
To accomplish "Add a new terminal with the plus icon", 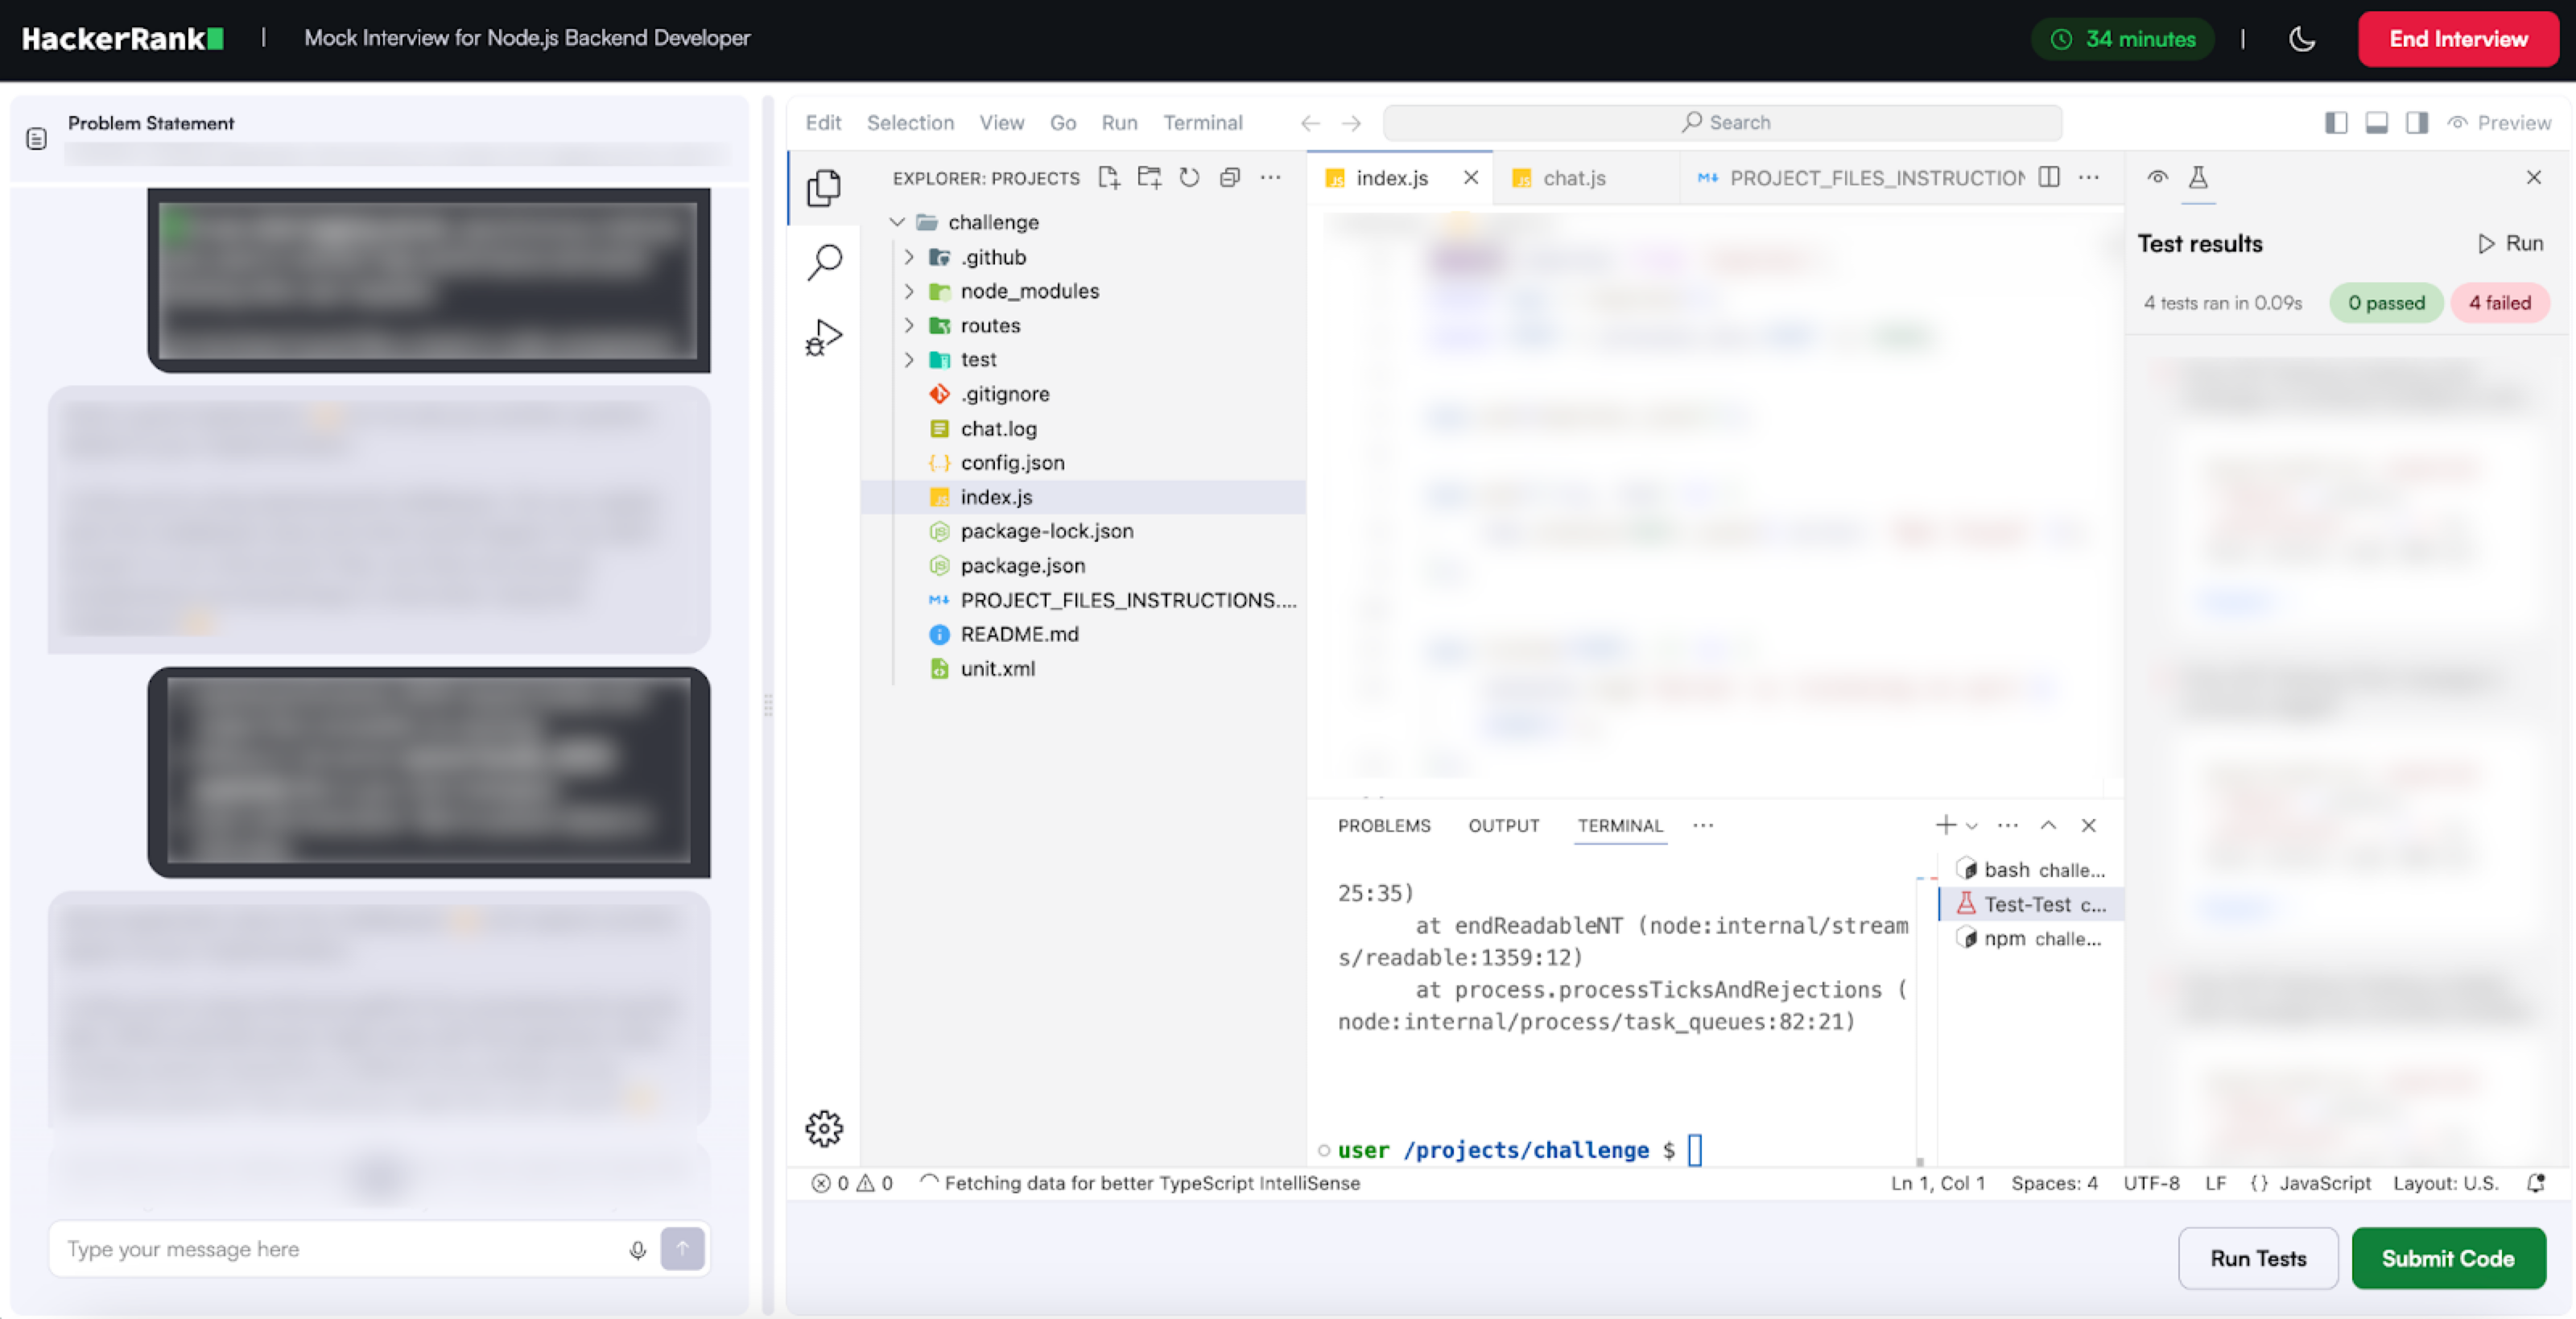I will pos(1944,825).
